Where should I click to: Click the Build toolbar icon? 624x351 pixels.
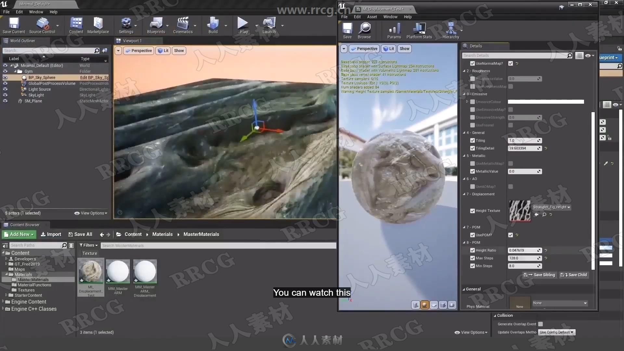coord(213,25)
